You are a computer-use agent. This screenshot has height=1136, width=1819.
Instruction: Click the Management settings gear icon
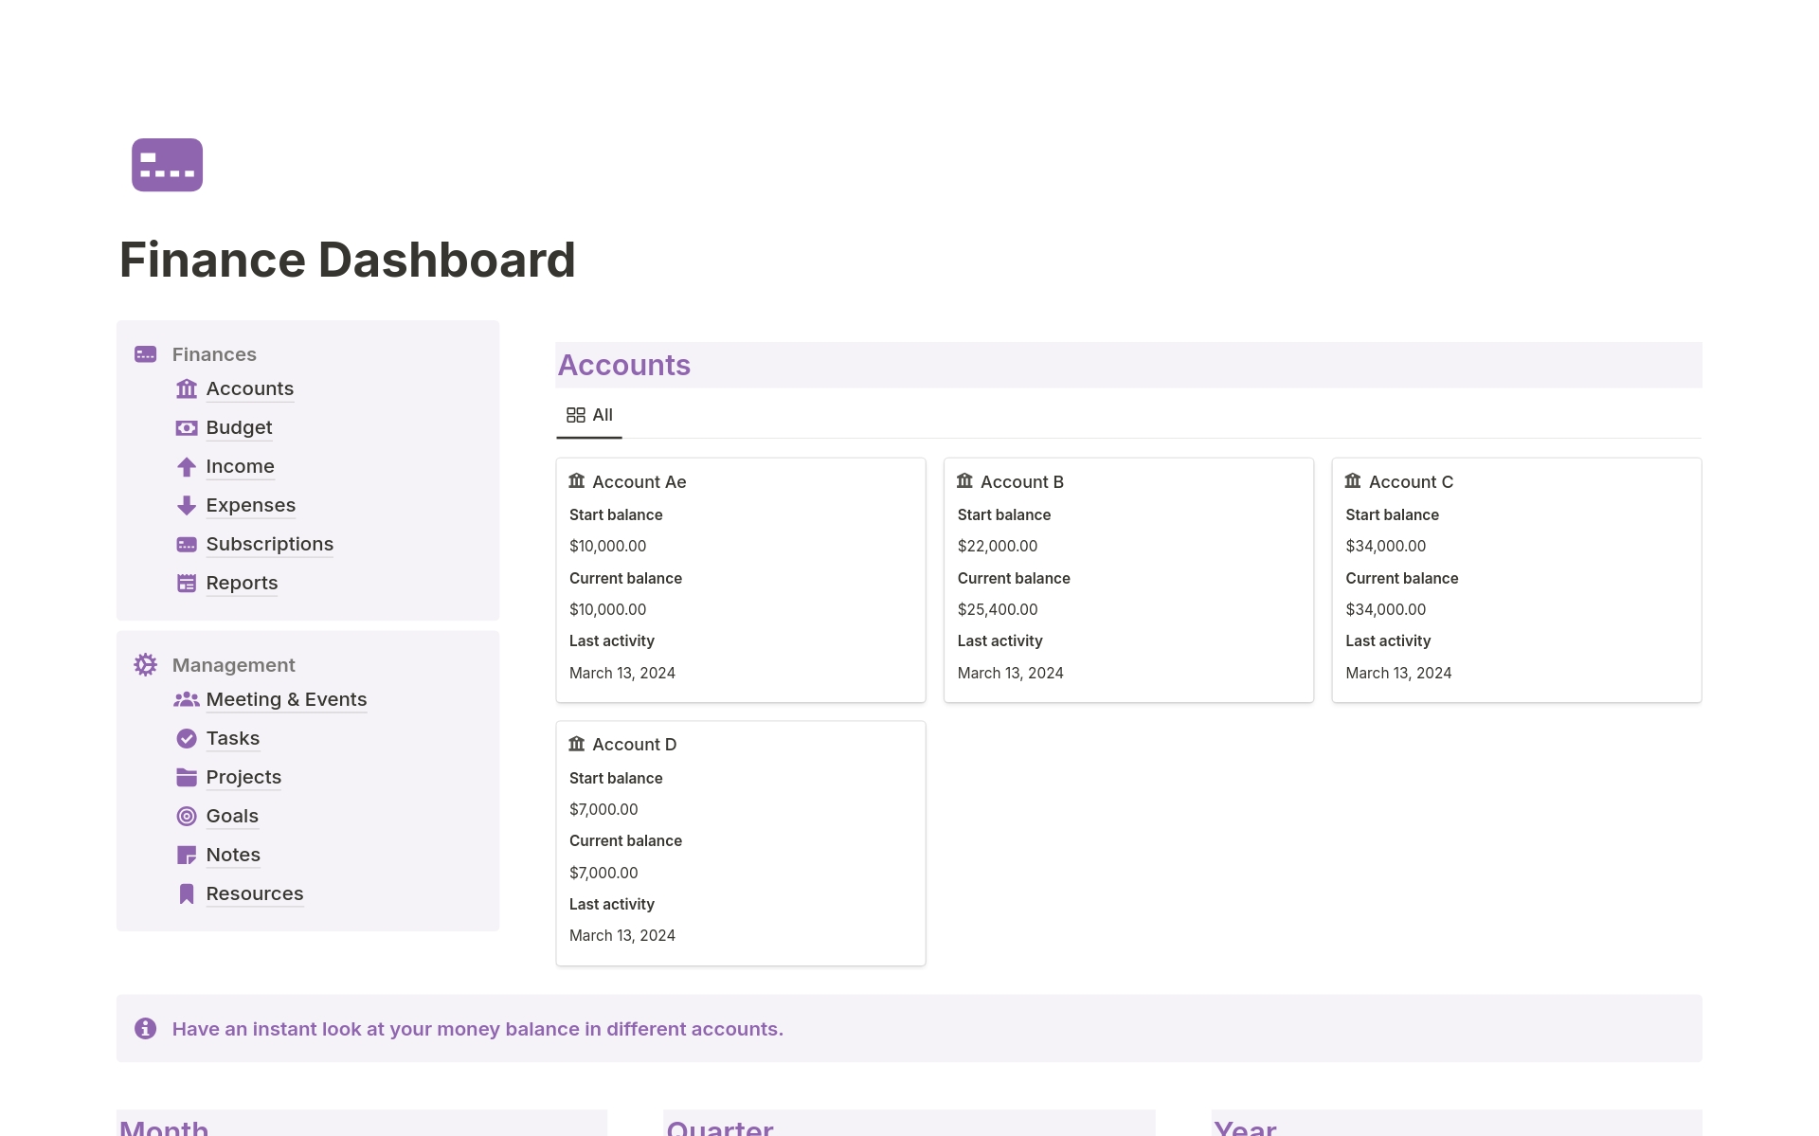click(147, 663)
